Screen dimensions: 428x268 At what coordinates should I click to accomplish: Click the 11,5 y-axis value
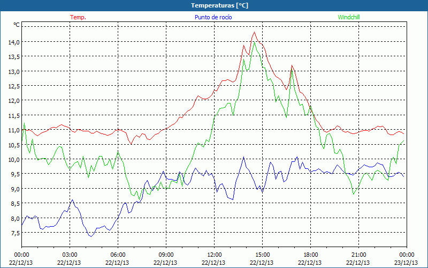14,115
